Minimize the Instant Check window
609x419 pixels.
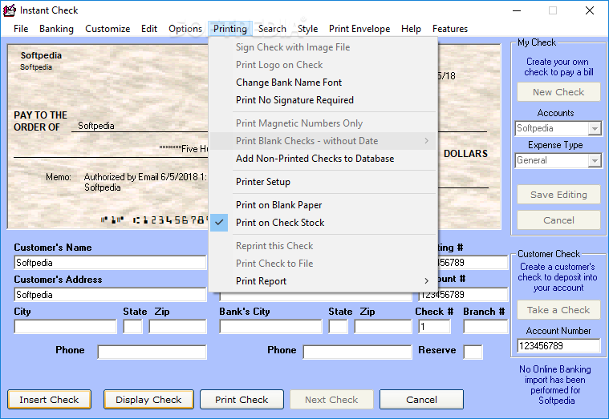(517, 10)
